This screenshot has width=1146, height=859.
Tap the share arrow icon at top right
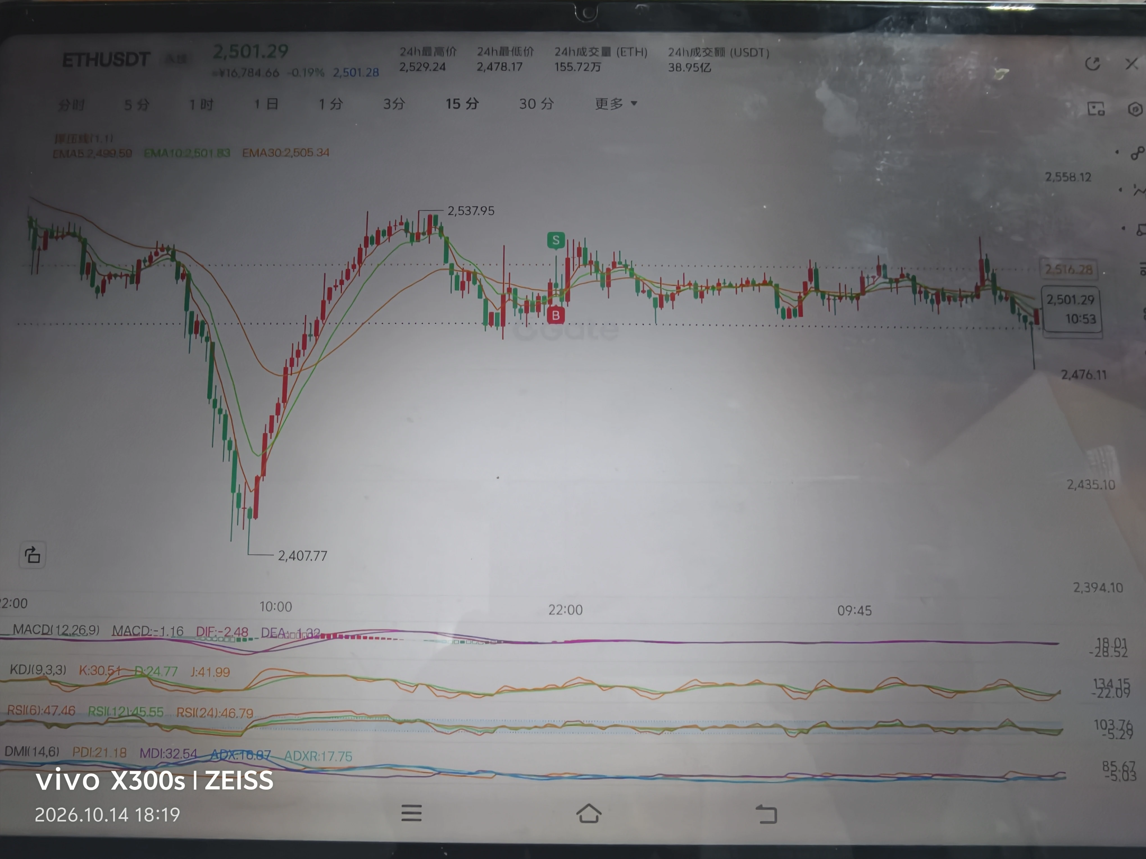(x=1092, y=64)
